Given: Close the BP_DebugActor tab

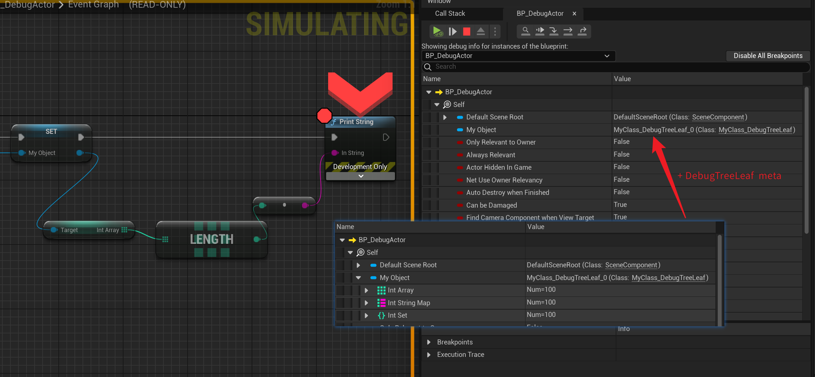Looking at the screenshot, I should tap(574, 14).
